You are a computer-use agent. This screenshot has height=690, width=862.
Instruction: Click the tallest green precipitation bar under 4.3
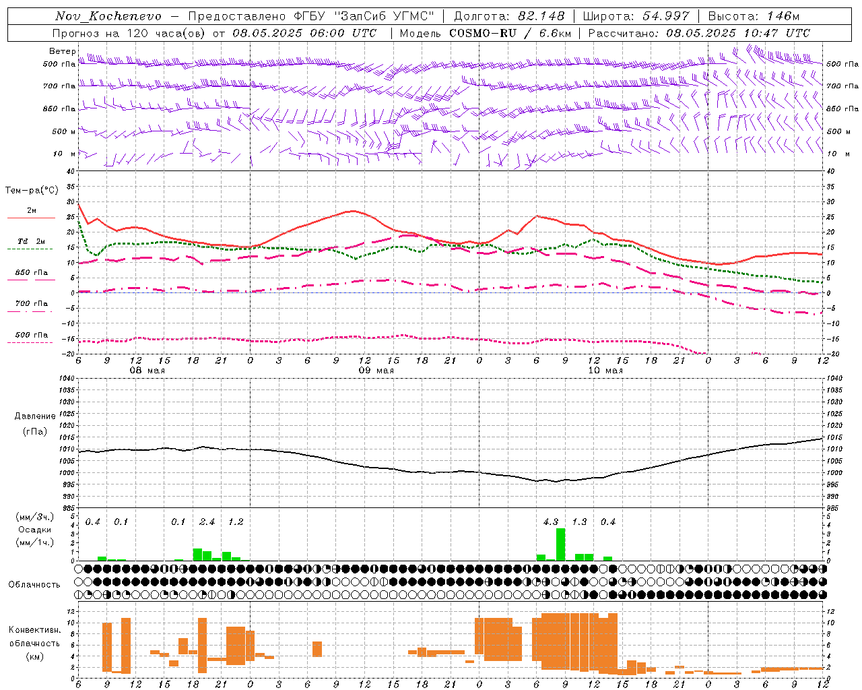560,544
